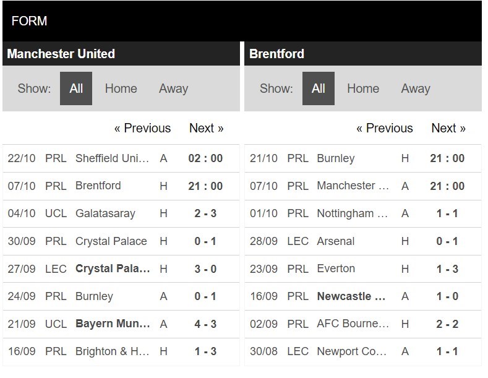Go to Previous Manchester United matches
This screenshot has height=378, width=488.
point(142,128)
